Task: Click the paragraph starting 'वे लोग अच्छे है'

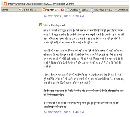Action: coord(81,105)
